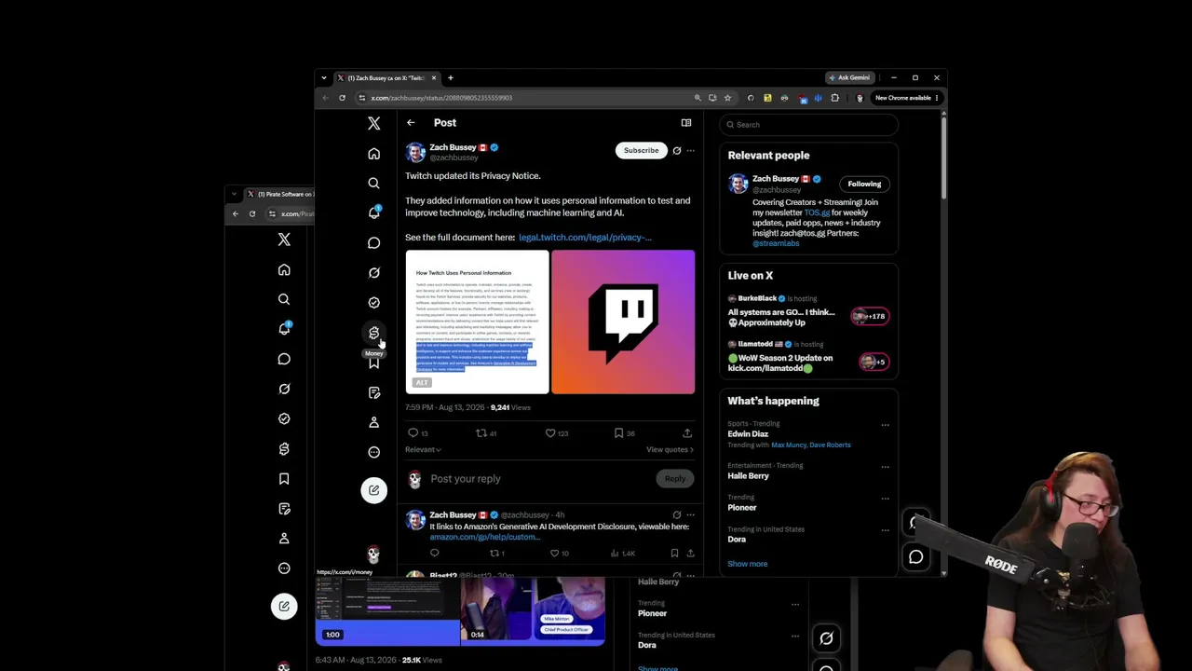Screen dimensions: 1192x671
Task: Share the main Twitch privacy post
Action: tap(687, 433)
